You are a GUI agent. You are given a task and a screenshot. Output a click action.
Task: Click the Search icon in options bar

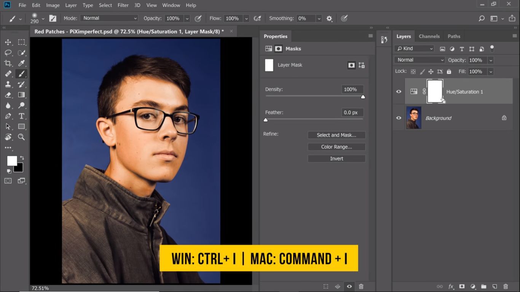coord(482,18)
